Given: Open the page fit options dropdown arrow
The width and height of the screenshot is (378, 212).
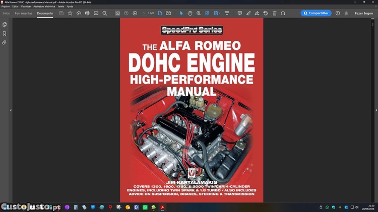Looking at the screenshot, I should point(219,13).
